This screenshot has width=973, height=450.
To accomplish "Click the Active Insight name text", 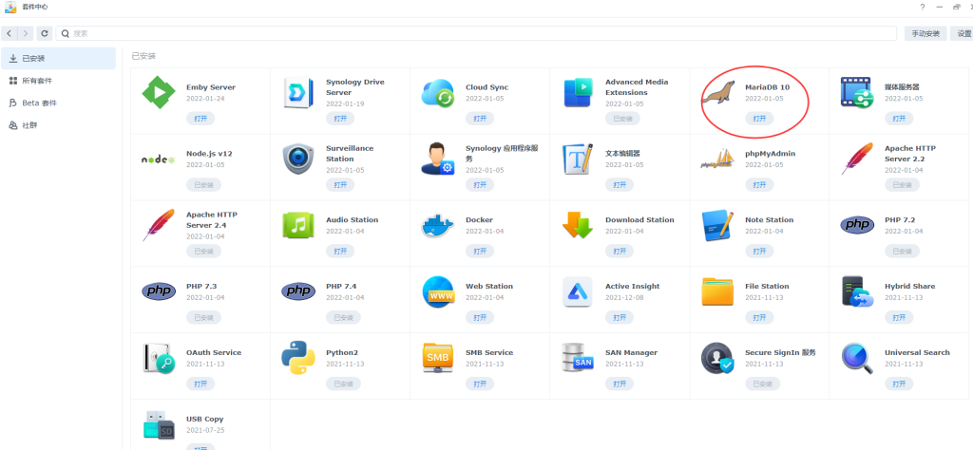I will [632, 287].
